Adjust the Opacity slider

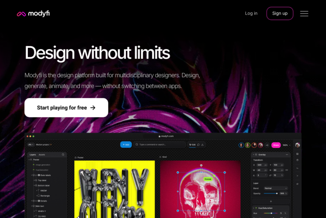pos(270,193)
